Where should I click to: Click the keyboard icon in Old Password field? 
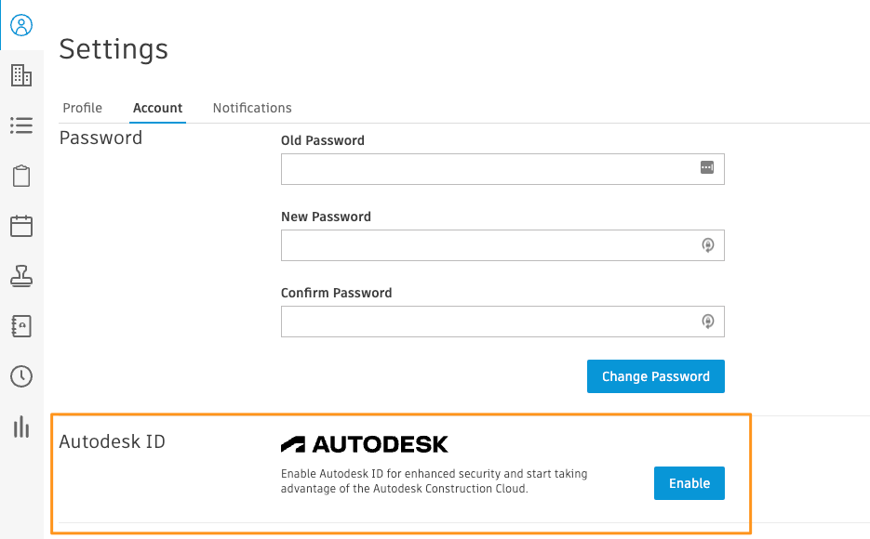(x=708, y=168)
